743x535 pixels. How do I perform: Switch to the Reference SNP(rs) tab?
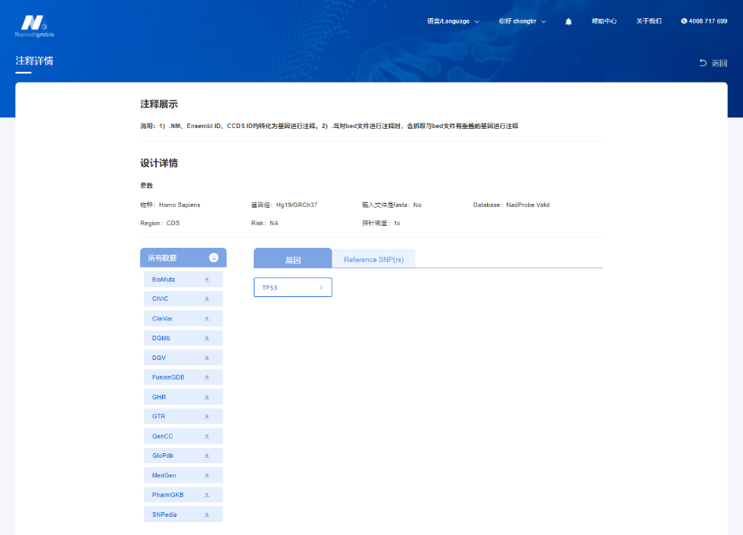373,259
